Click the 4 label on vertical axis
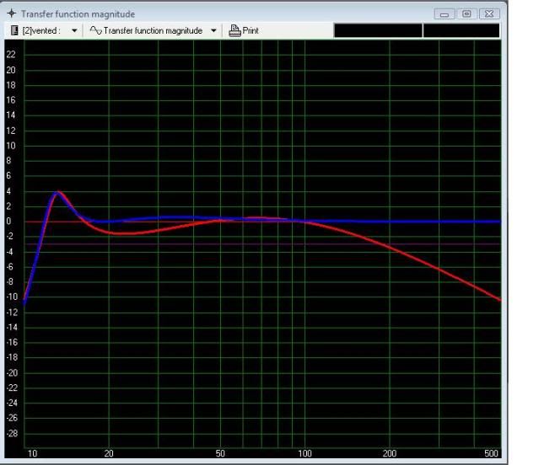Viewport: 539px width, 465px height. click(x=9, y=191)
